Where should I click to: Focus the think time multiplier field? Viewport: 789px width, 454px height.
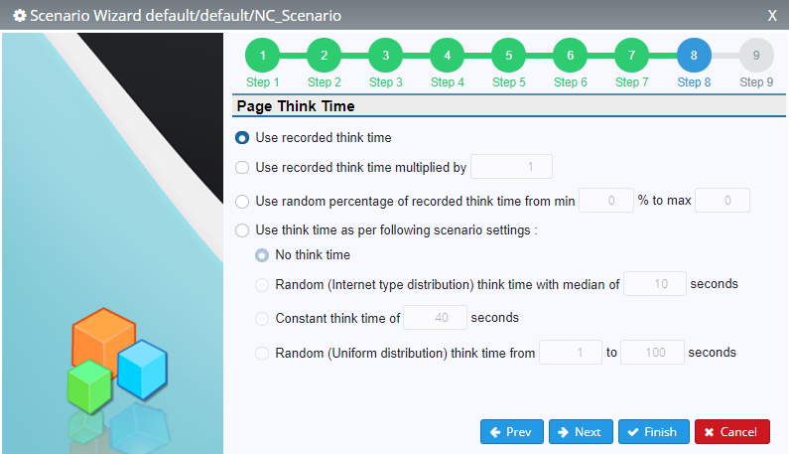(511, 167)
